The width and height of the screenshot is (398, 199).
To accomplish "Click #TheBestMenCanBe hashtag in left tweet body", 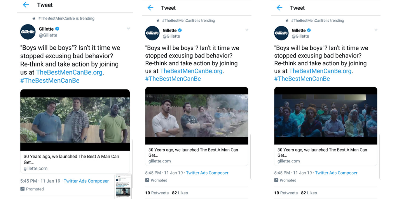I will pos(50,80).
